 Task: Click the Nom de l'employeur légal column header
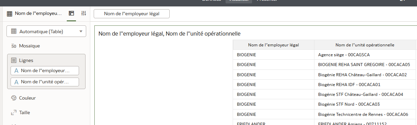(274, 45)
